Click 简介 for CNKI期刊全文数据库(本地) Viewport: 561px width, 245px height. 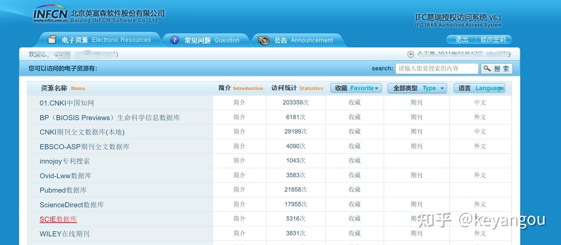pos(239,132)
